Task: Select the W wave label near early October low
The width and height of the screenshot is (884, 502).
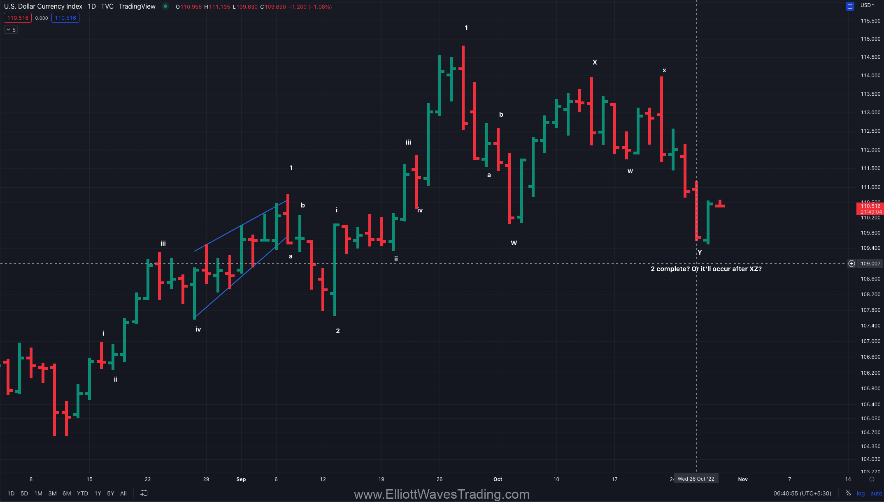Action: [x=514, y=243]
